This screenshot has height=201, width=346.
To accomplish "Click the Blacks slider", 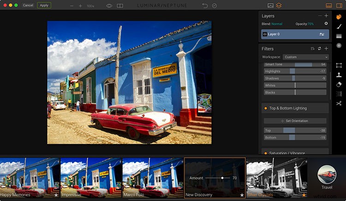I will point(295,92).
